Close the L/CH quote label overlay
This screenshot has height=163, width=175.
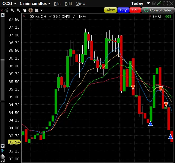(24, 16)
